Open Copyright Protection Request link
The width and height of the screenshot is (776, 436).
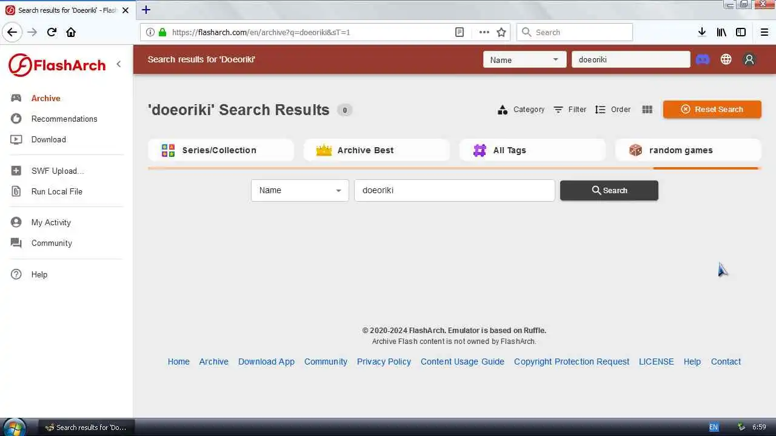(572, 362)
